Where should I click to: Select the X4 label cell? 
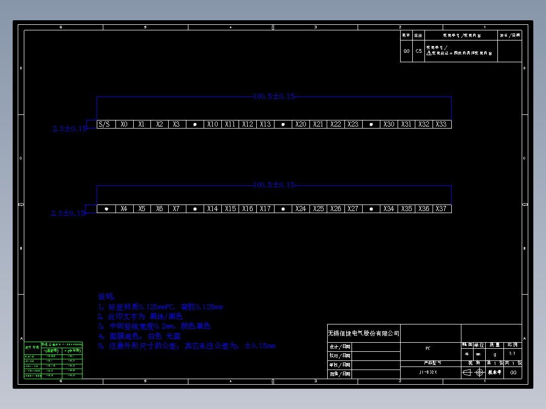pos(124,209)
